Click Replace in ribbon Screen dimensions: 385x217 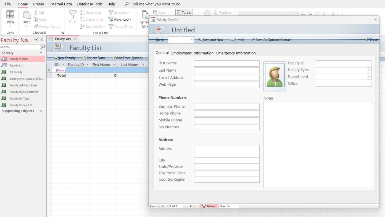pyautogui.click(x=222, y=12)
